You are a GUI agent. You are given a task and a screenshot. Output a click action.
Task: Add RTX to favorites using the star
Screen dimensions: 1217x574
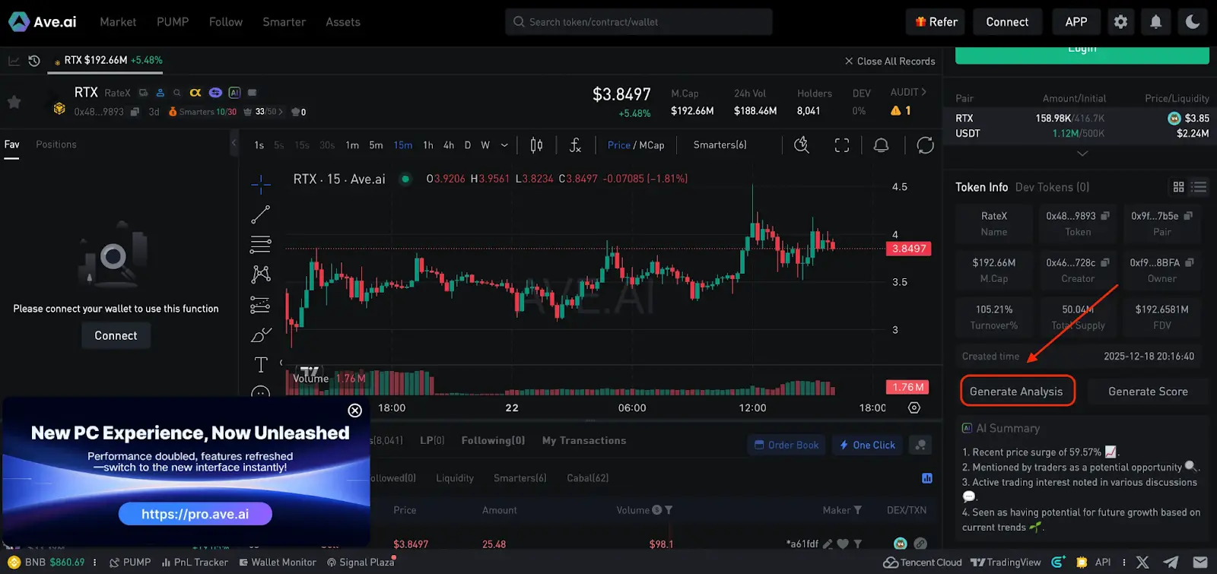tap(14, 102)
